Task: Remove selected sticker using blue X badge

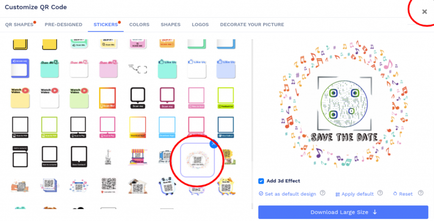Action: tap(214, 144)
